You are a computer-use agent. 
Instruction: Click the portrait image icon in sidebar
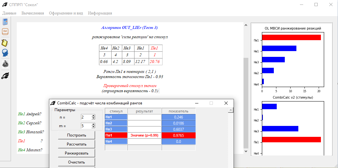[5, 64]
